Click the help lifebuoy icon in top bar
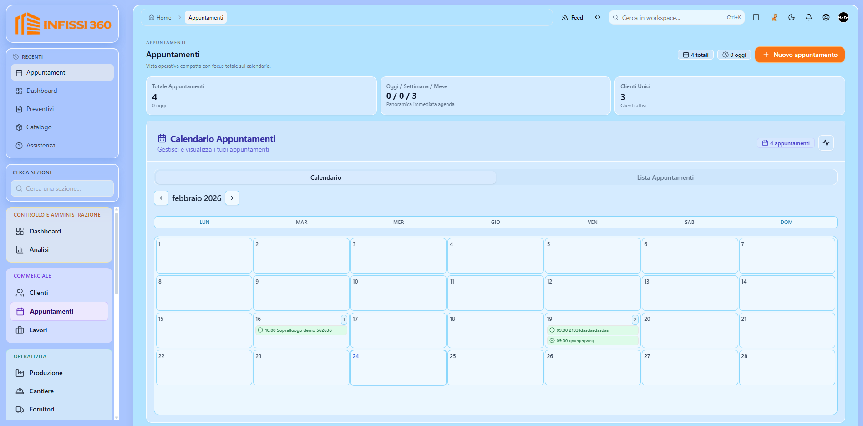The width and height of the screenshot is (863, 426). pyautogui.click(x=826, y=17)
